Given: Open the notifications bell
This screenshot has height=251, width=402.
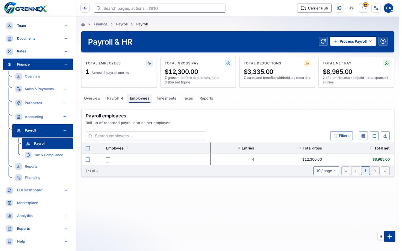Looking at the screenshot, I should coord(364,8).
